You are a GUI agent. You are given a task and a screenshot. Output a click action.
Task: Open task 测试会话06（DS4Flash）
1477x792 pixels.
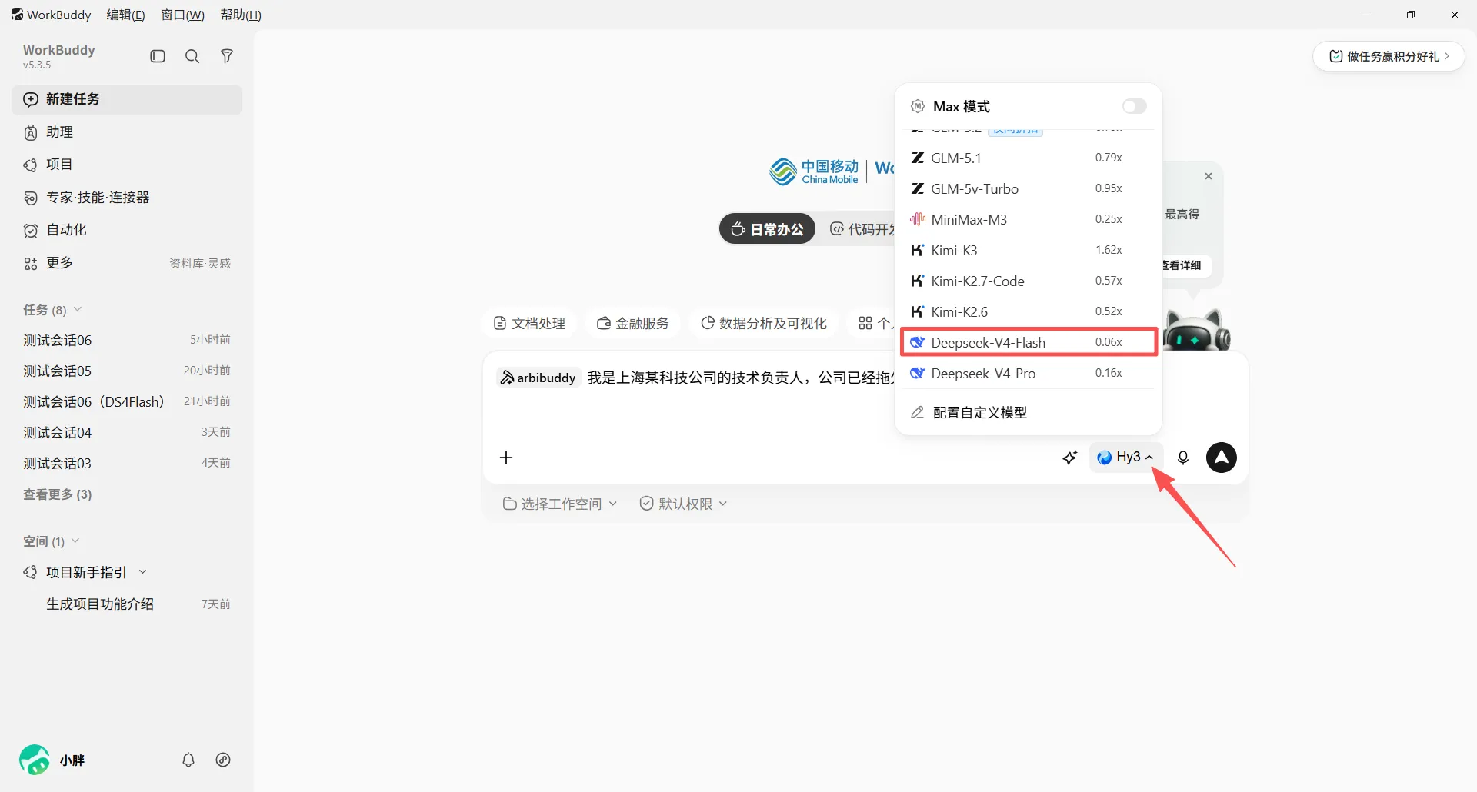127,401
